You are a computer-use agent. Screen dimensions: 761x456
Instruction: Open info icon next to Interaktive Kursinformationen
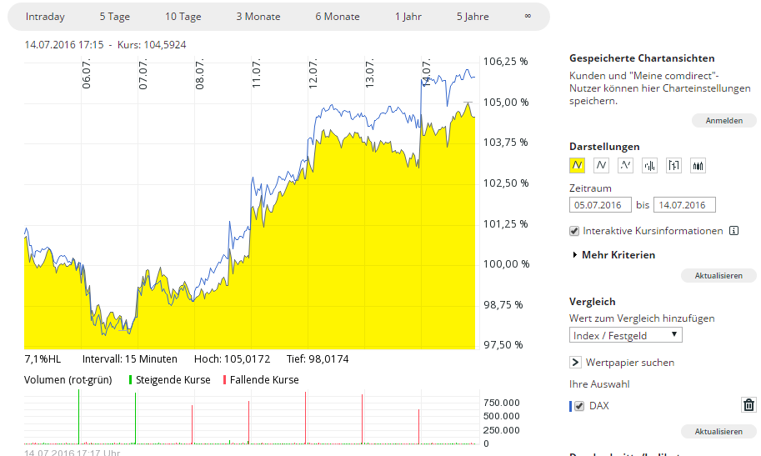[733, 231]
